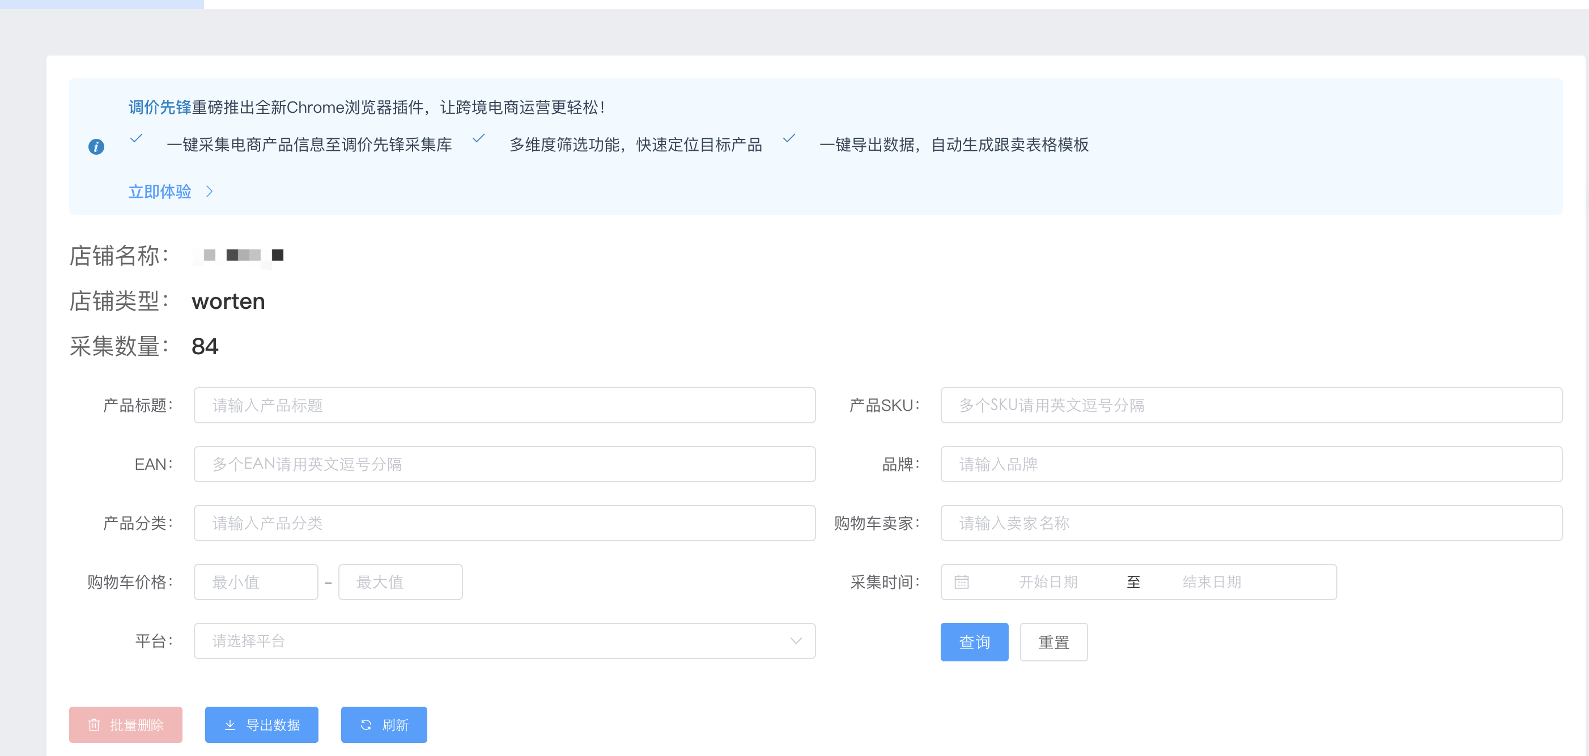Open the 平台 dropdown
Image resolution: width=1589 pixels, height=756 pixels.
(504, 641)
